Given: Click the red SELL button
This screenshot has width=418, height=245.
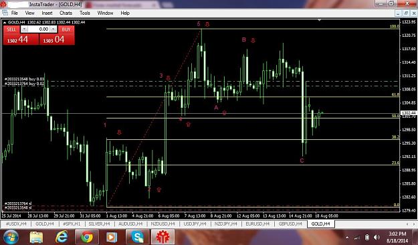Looking at the screenshot, I should pos(11,29).
